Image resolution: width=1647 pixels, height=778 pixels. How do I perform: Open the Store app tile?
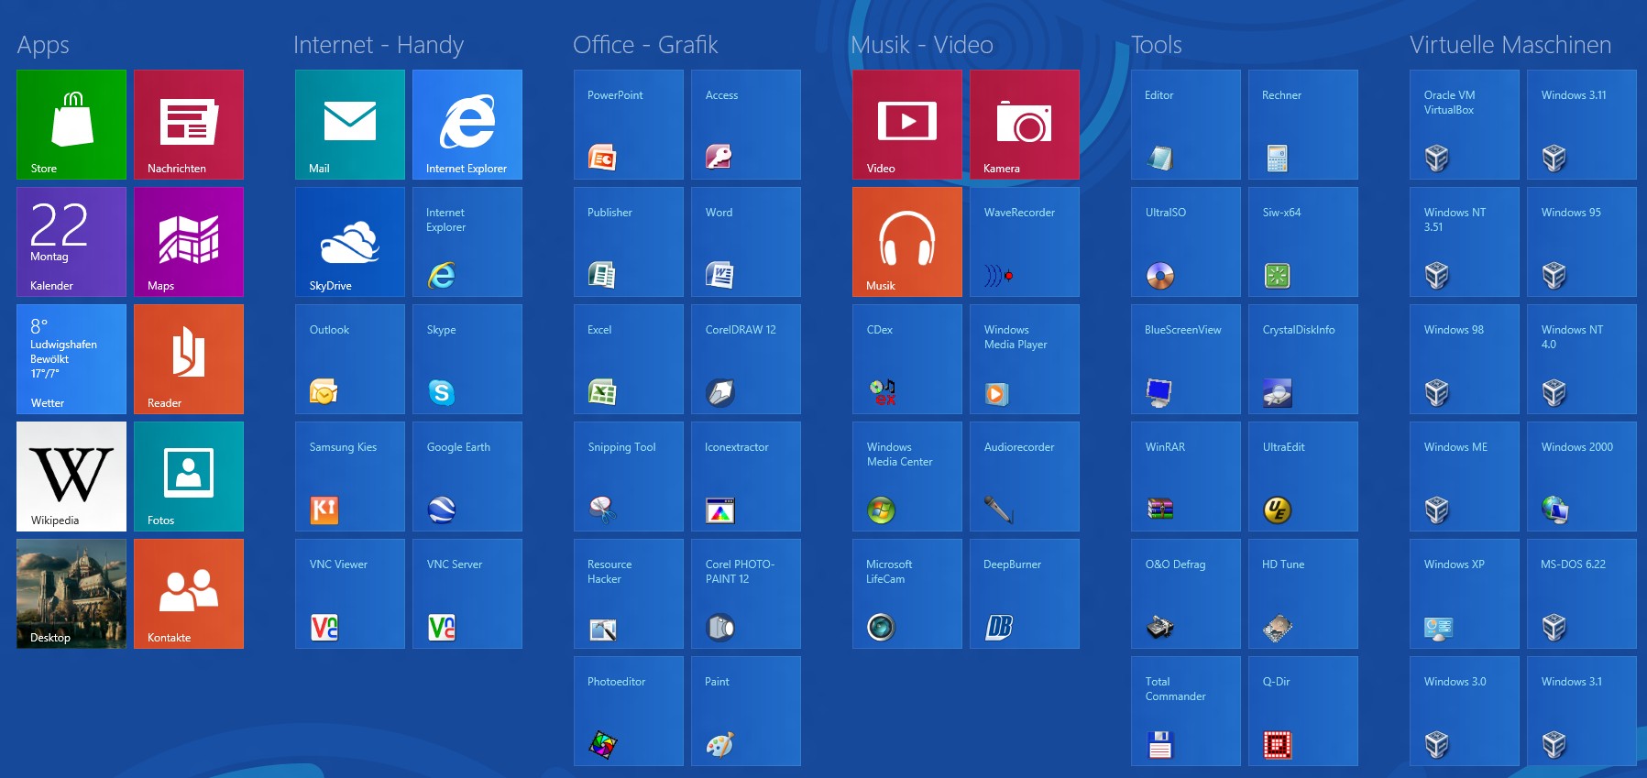click(71, 125)
